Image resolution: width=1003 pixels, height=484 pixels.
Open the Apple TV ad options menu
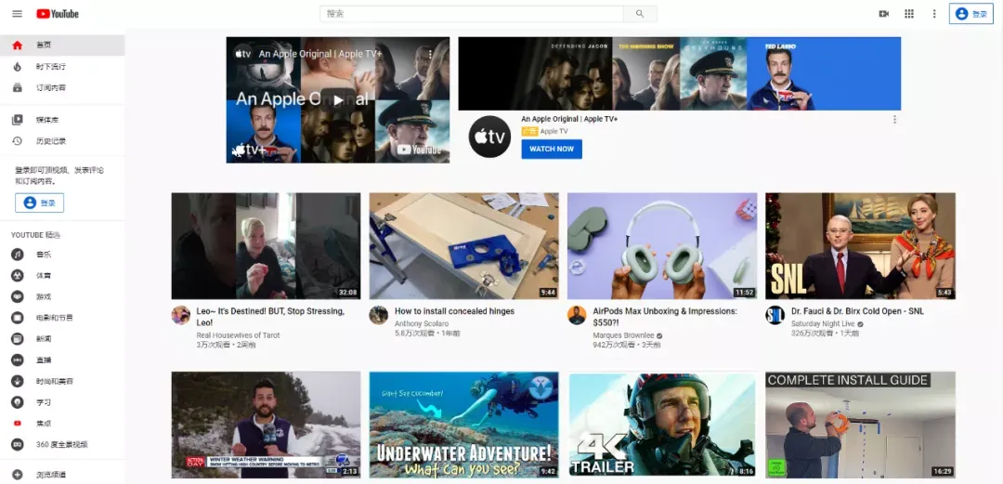894,120
